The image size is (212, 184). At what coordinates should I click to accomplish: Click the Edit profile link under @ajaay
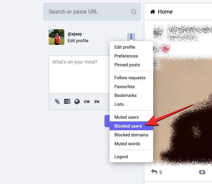[78, 41]
